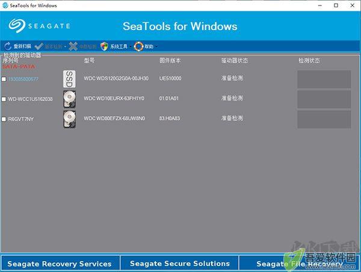Click the gray X abort tests icon
Image resolution: width=361 pixels, height=272 pixels.
point(73,46)
